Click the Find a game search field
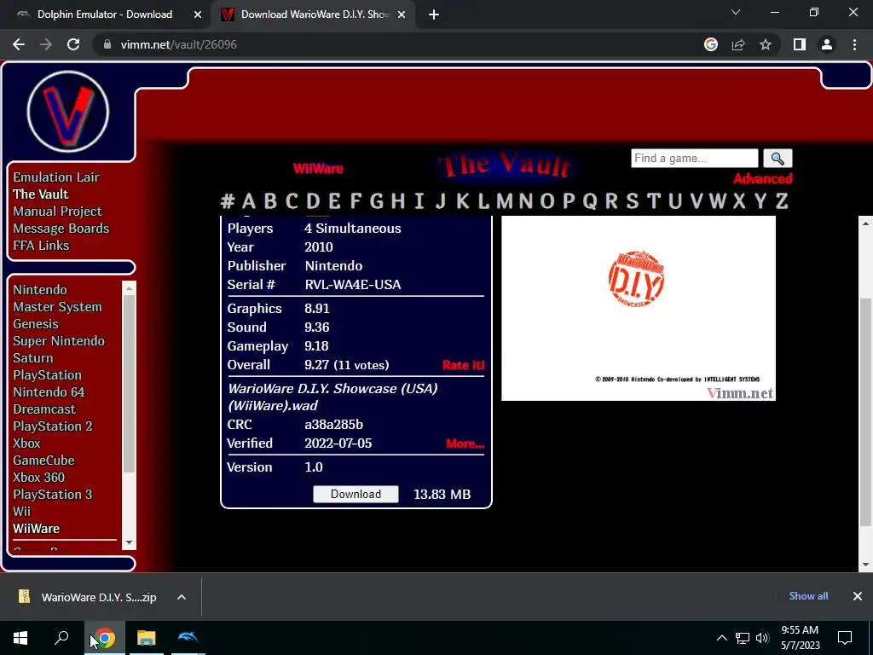The image size is (873, 655). [x=694, y=158]
